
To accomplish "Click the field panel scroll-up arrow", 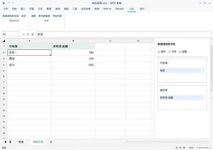I will (211, 40).
